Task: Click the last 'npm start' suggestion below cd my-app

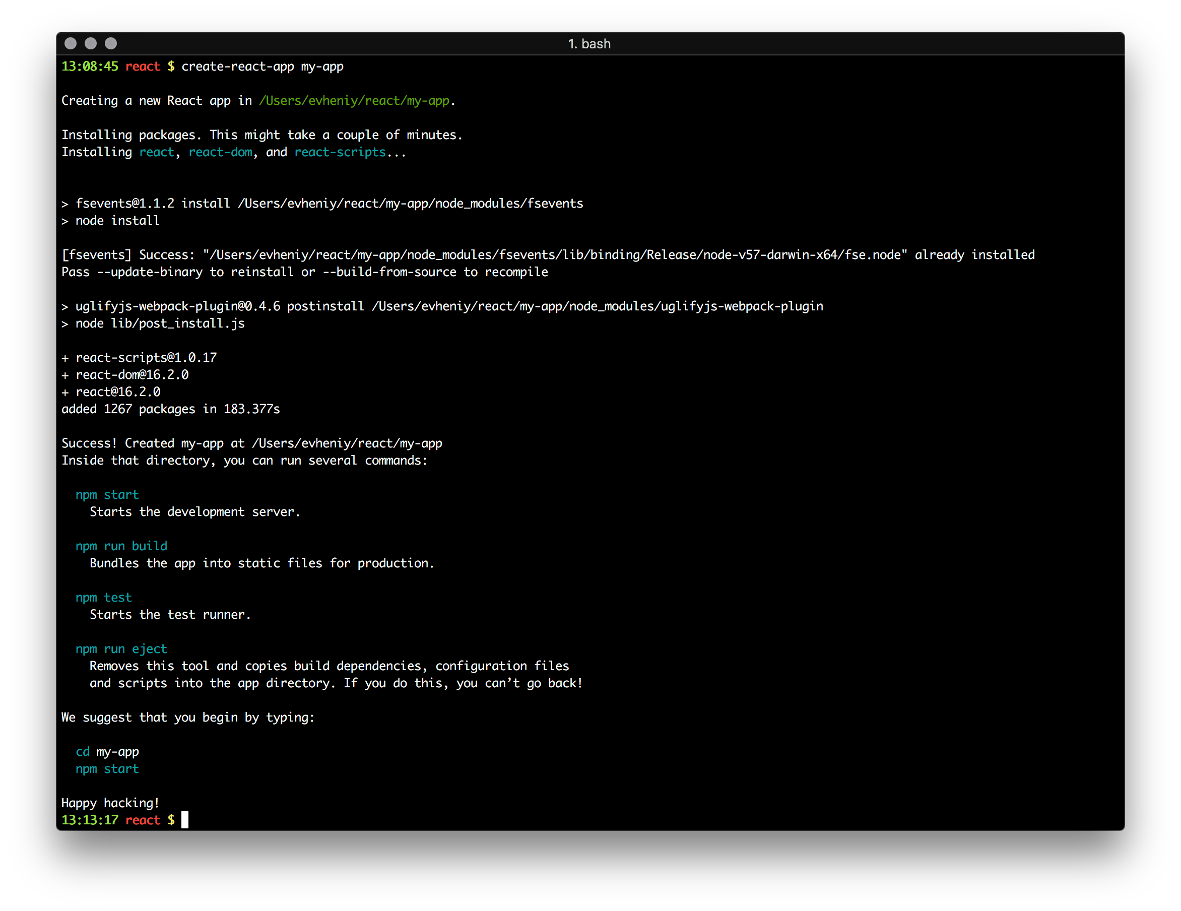Action: (x=107, y=769)
